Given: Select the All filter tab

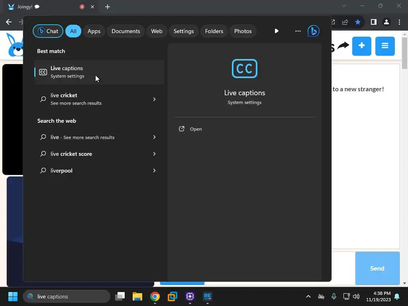Looking at the screenshot, I should tap(73, 31).
